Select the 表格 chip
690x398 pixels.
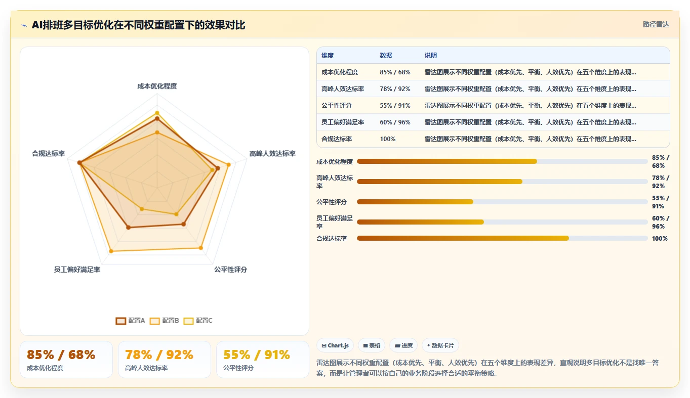pyautogui.click(x=371, y=345)
